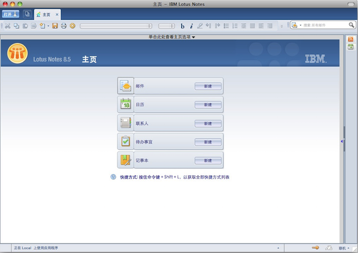
Task: Click the align center icon
Action: (x=243, y=26)
